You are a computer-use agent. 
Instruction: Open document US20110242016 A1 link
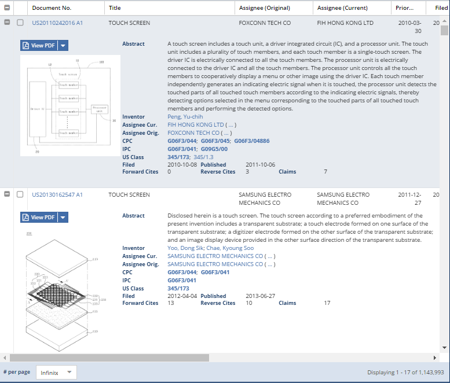57,23
